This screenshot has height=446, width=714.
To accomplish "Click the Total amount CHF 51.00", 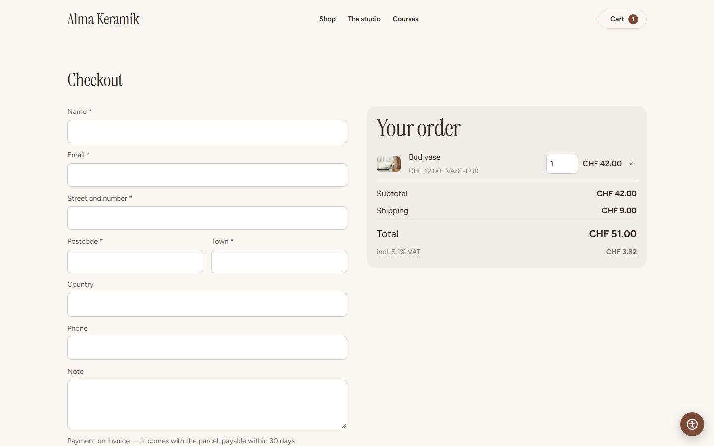I will click(x=613, y=234).
